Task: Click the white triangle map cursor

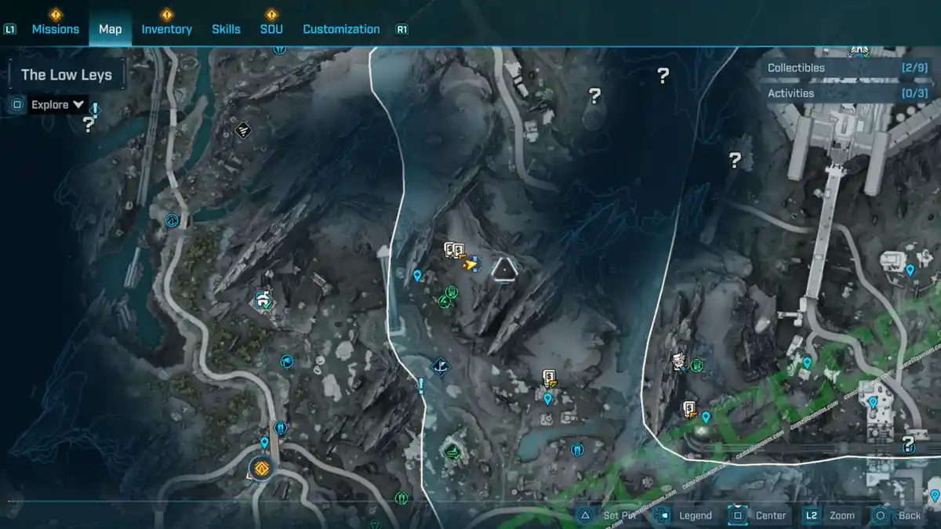Action: click(504, 270)
